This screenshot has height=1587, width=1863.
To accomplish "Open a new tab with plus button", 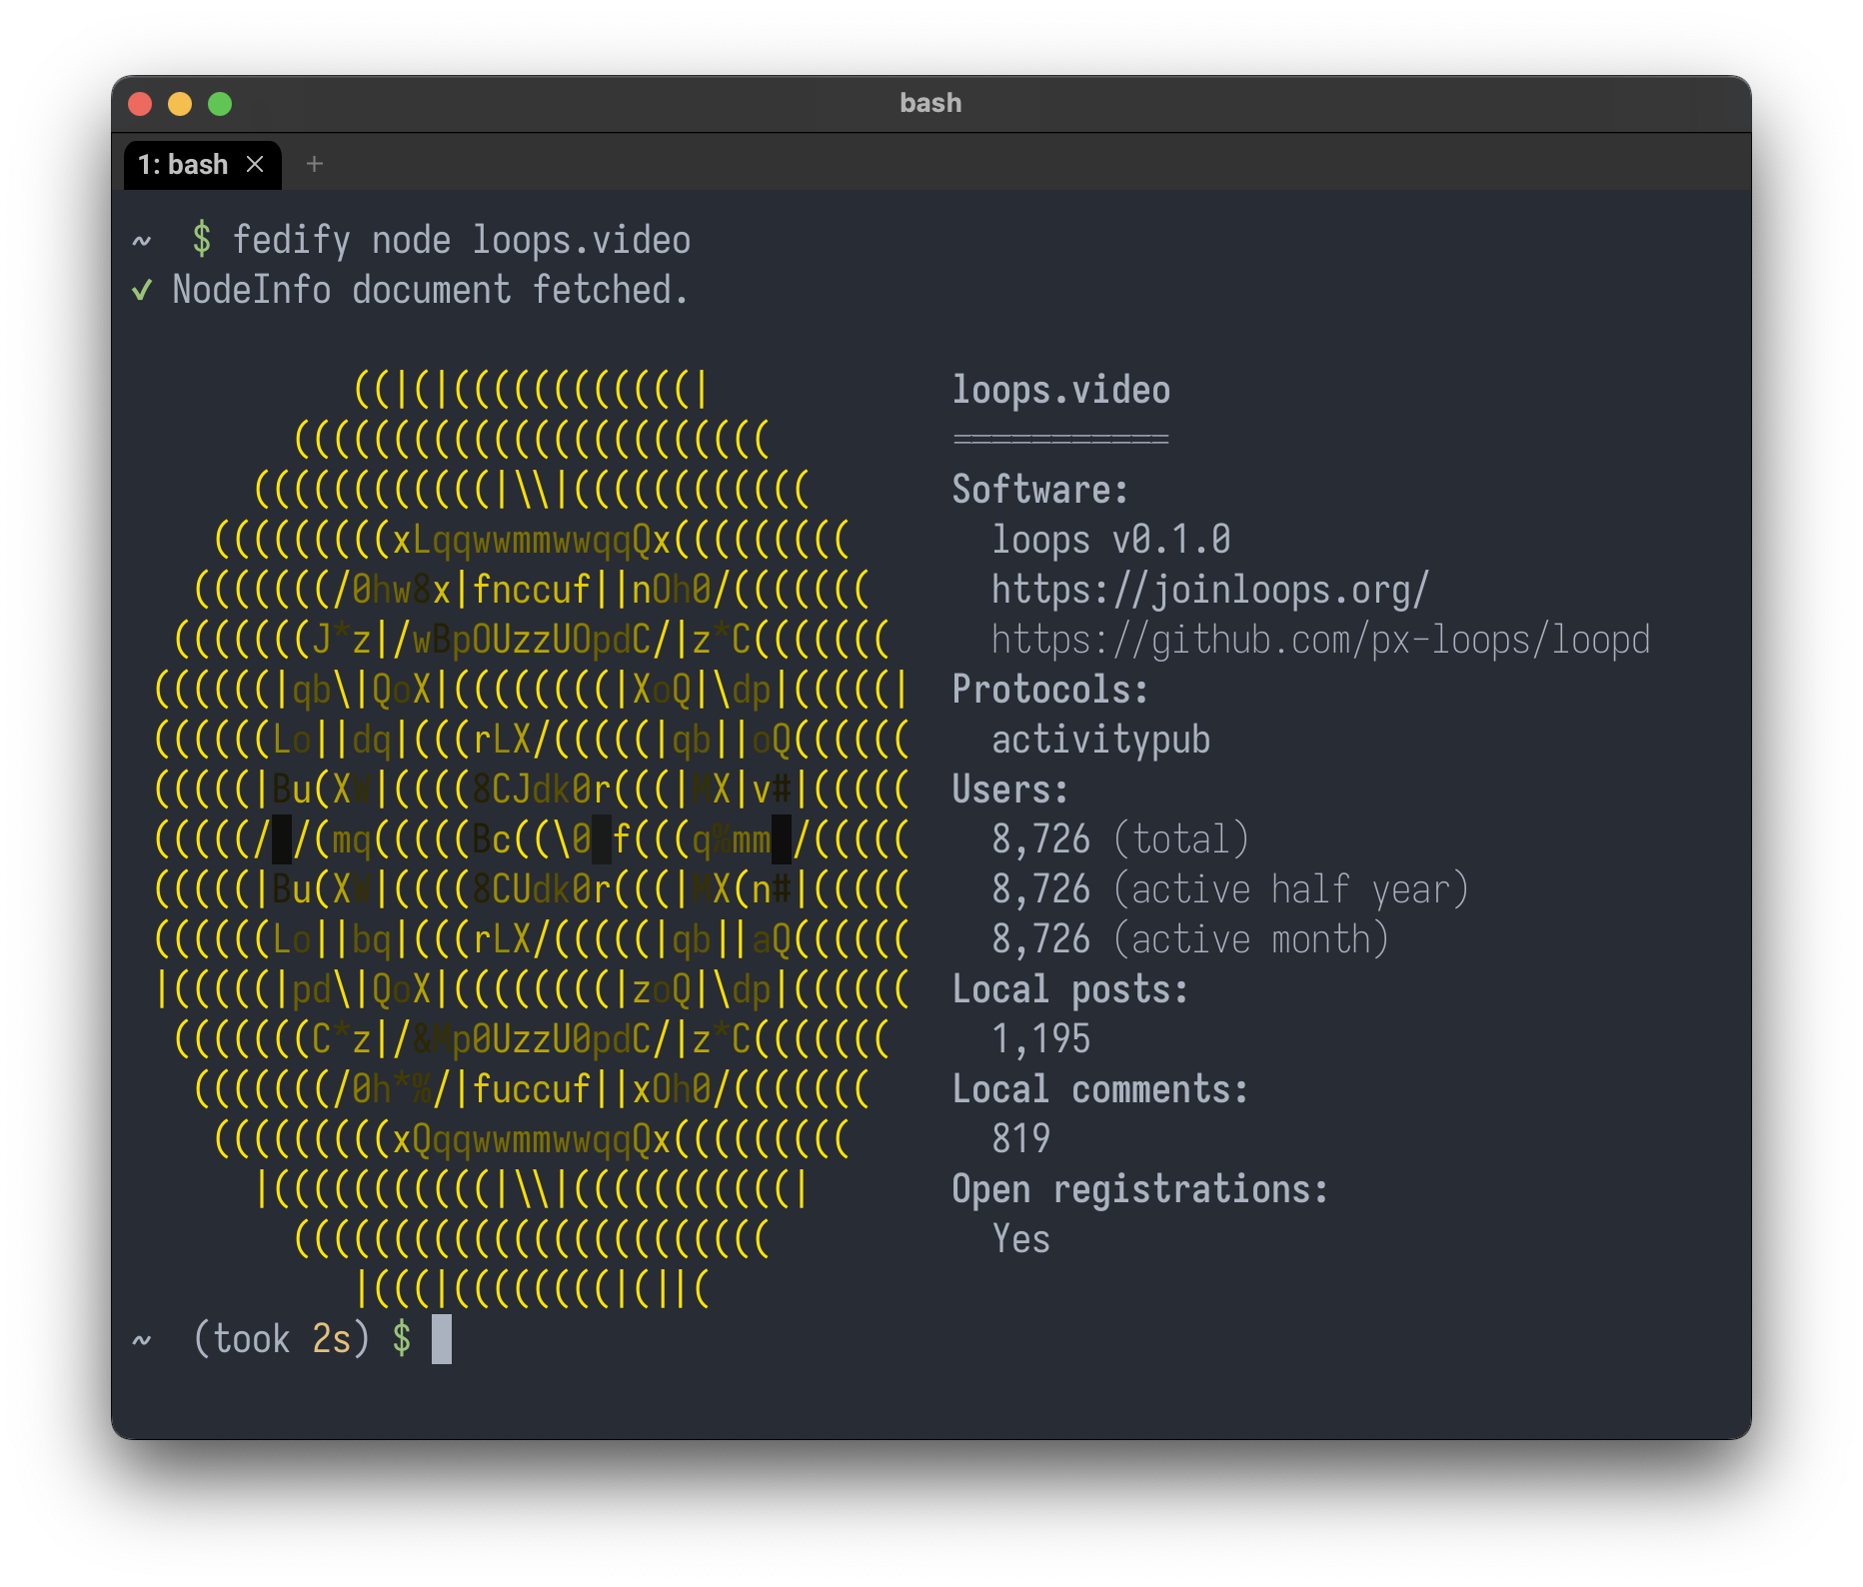I will coord(315,164).
